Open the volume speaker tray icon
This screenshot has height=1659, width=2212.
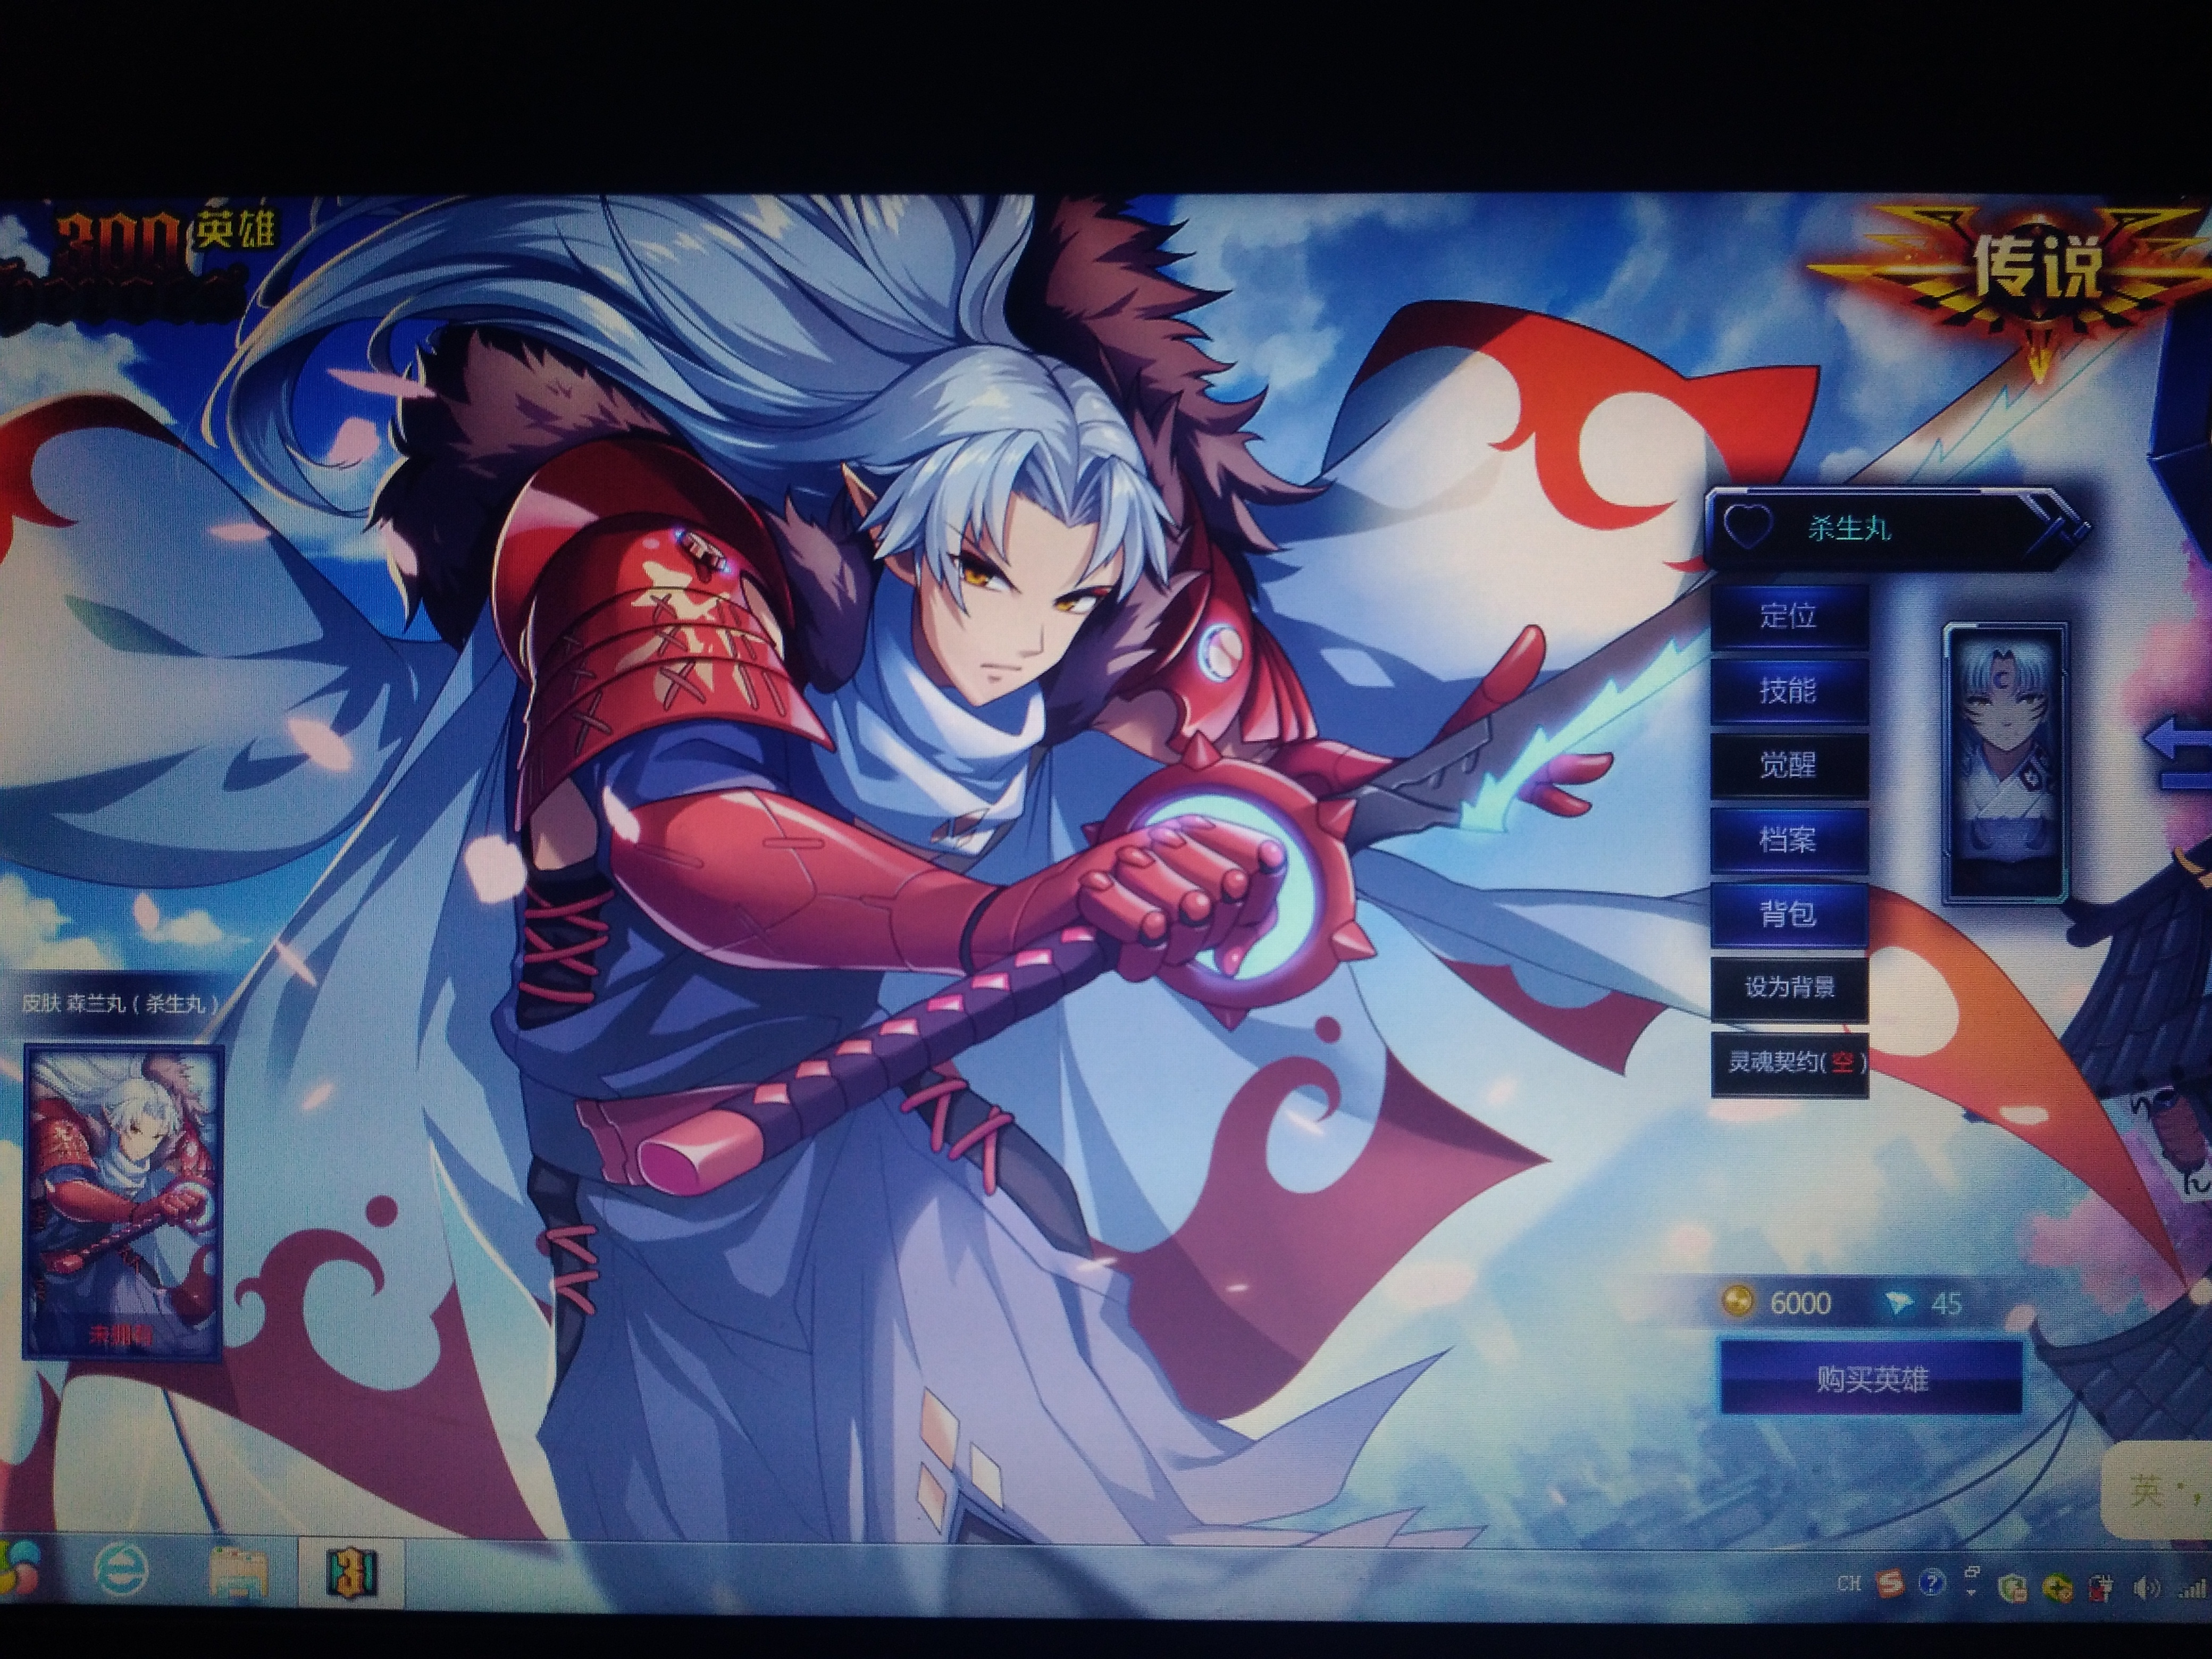click(x=2145, y=1587)
